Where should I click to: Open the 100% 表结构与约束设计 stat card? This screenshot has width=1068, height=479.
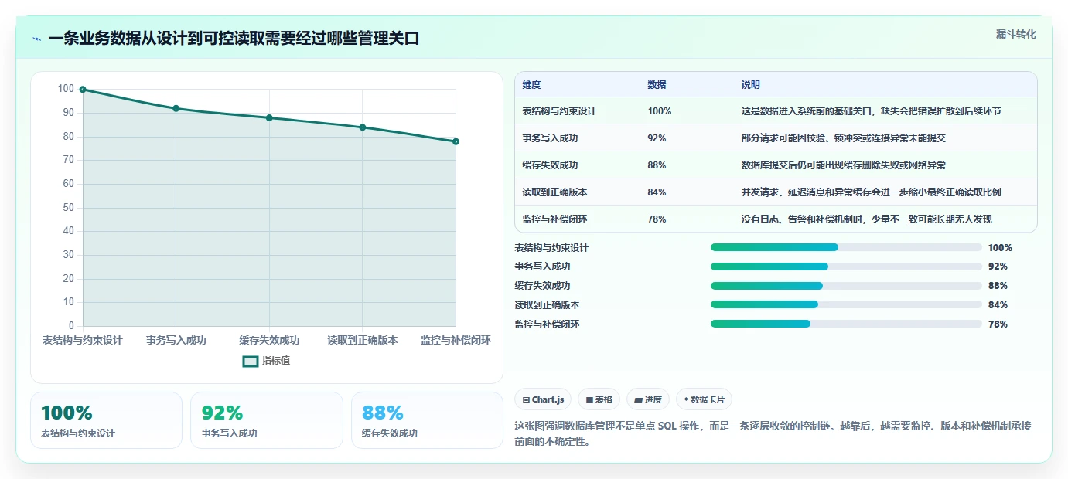[x=106, y=420]
